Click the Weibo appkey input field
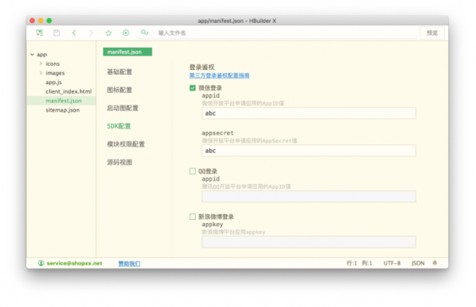The width and height of the screenshot is (476, 307). coord(309,242)
